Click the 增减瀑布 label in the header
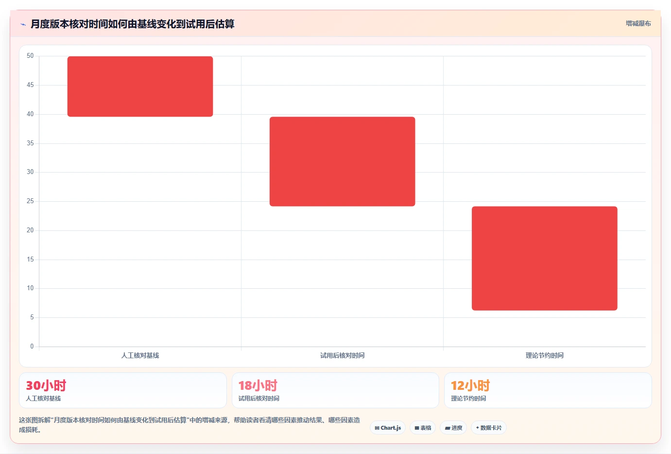Screen dimensions: 671x454 click(638, 23)
